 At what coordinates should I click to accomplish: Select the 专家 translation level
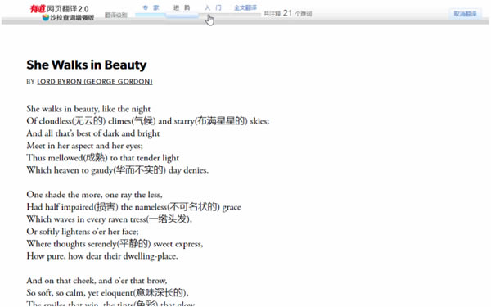pos(151,7)
